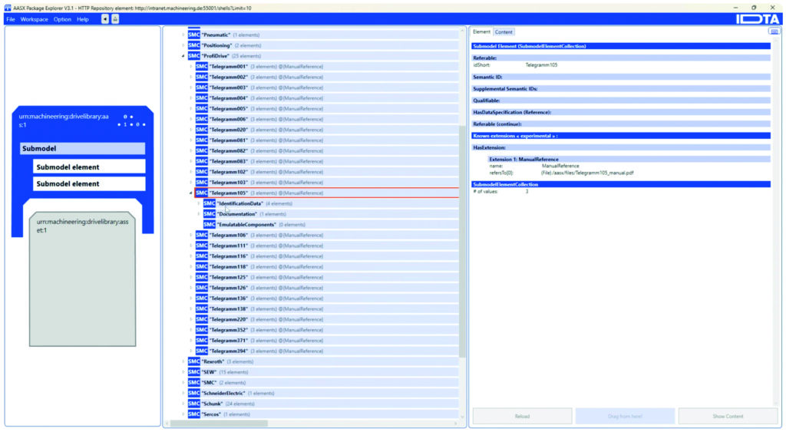Click the SMC icon of Telegramm004
The height and width of the screenshot is (445, 786).
[x=202, y=97]
